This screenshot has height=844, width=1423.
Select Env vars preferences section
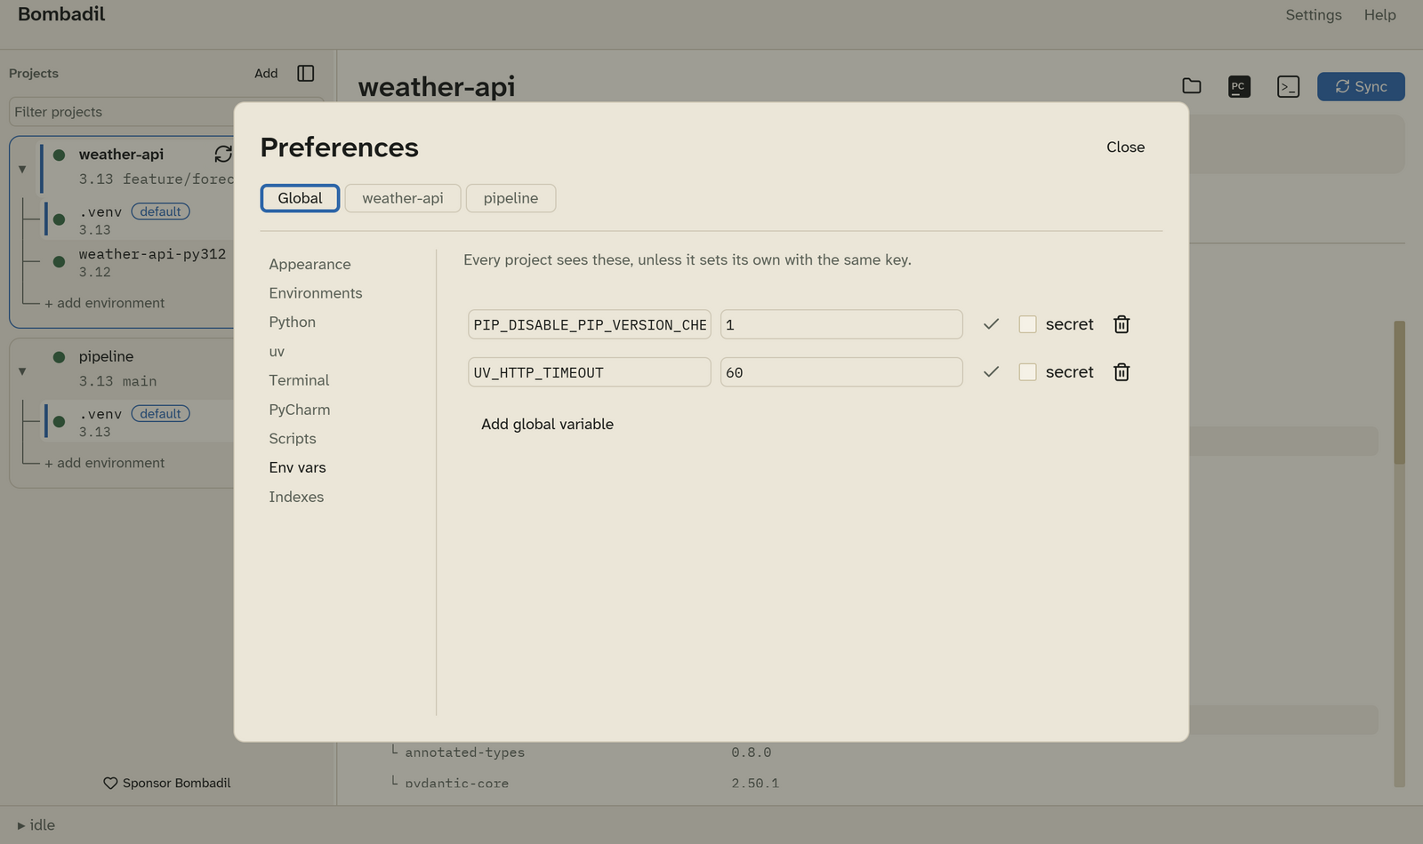(x=297, y=467)
